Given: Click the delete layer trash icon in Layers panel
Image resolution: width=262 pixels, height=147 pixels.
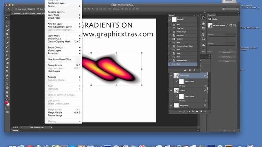Looking at the screenshot, I should pyautogui.click(x=205, y=111).
